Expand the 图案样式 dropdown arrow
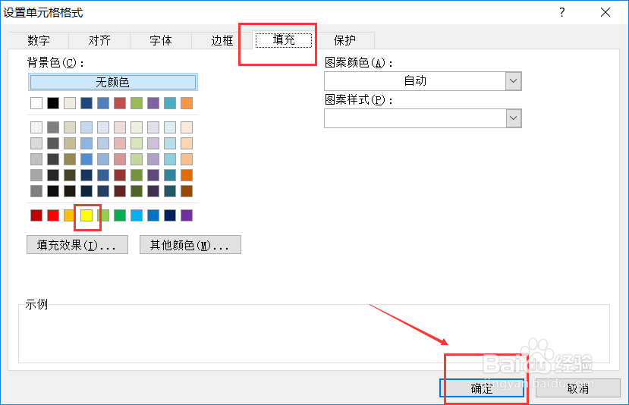The width and height of the screenshot is (629, 405). 514,118
